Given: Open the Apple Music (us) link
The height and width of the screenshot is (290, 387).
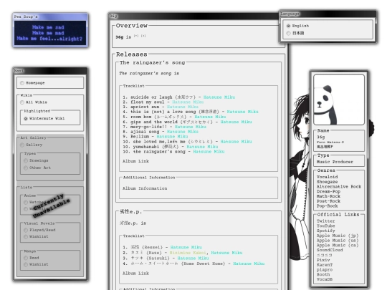Looking at the screenshot, I should 338,241.
